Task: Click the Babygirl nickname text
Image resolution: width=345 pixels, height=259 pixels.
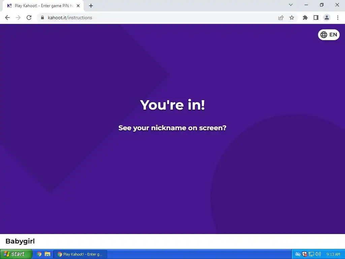Action: point(20,241)
